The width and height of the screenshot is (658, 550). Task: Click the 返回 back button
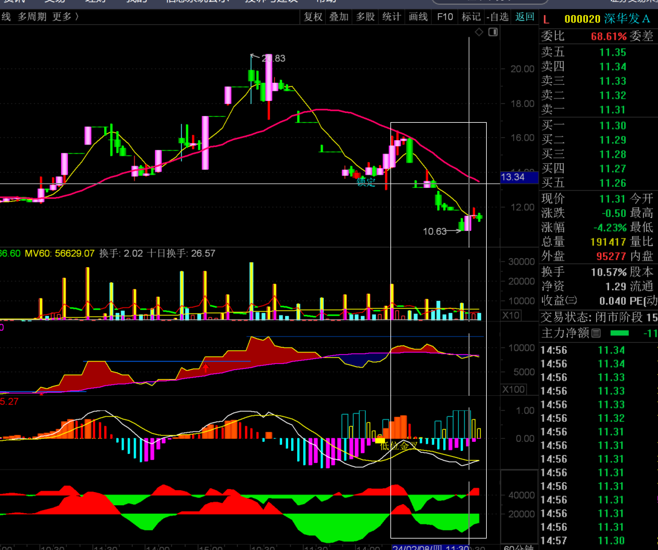click(x=525, y=17)
